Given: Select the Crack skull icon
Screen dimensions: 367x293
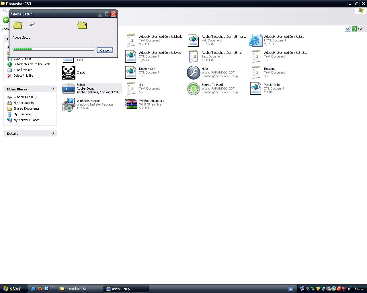Looking at the screenshot, I should (x=68, y=73).
